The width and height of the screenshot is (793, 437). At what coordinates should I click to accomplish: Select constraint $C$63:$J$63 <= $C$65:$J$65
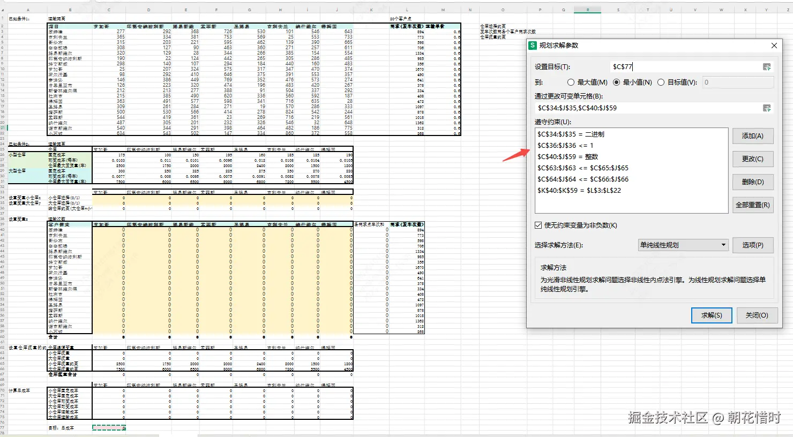point(583,168)
